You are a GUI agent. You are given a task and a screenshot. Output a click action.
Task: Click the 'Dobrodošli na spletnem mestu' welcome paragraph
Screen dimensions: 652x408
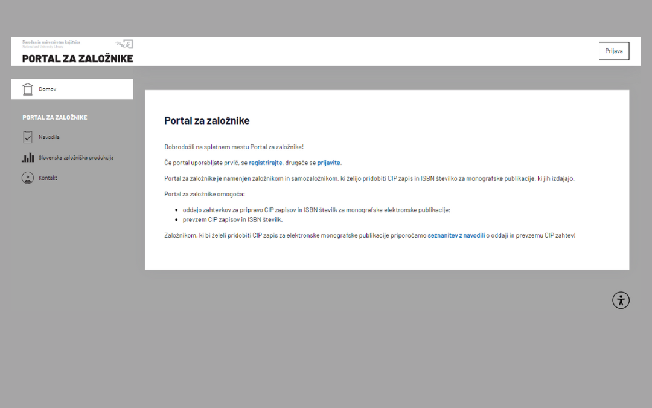pos(234,147)
